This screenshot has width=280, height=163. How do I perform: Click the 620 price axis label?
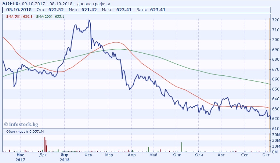(x=276, y=119)
